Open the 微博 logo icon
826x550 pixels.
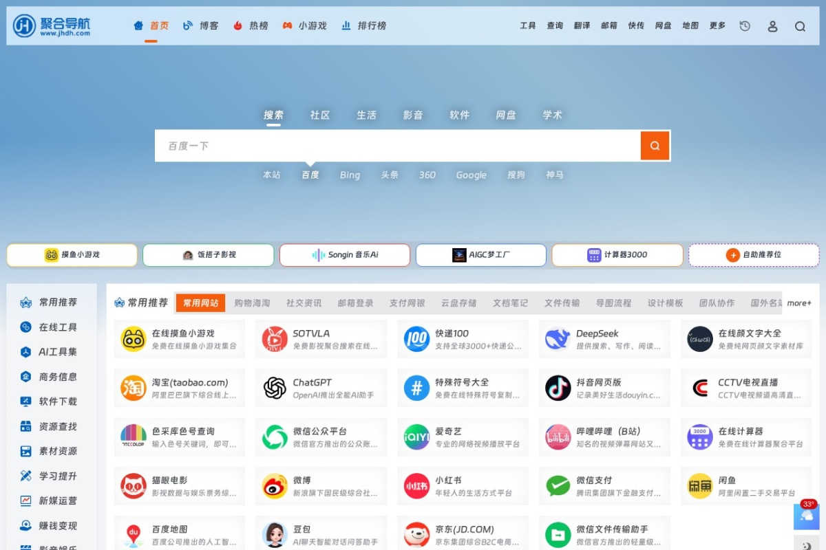(275, 486)
